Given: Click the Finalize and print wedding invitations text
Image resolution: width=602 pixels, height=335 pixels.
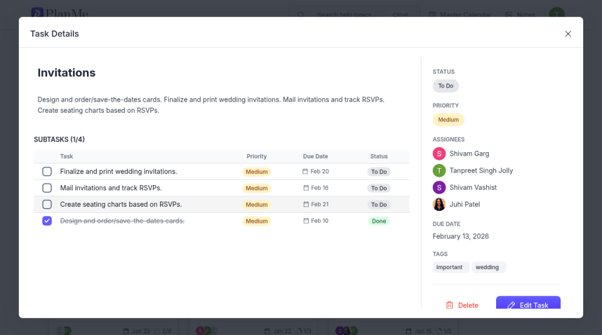Looking at the screenshot, I should 119,172.
